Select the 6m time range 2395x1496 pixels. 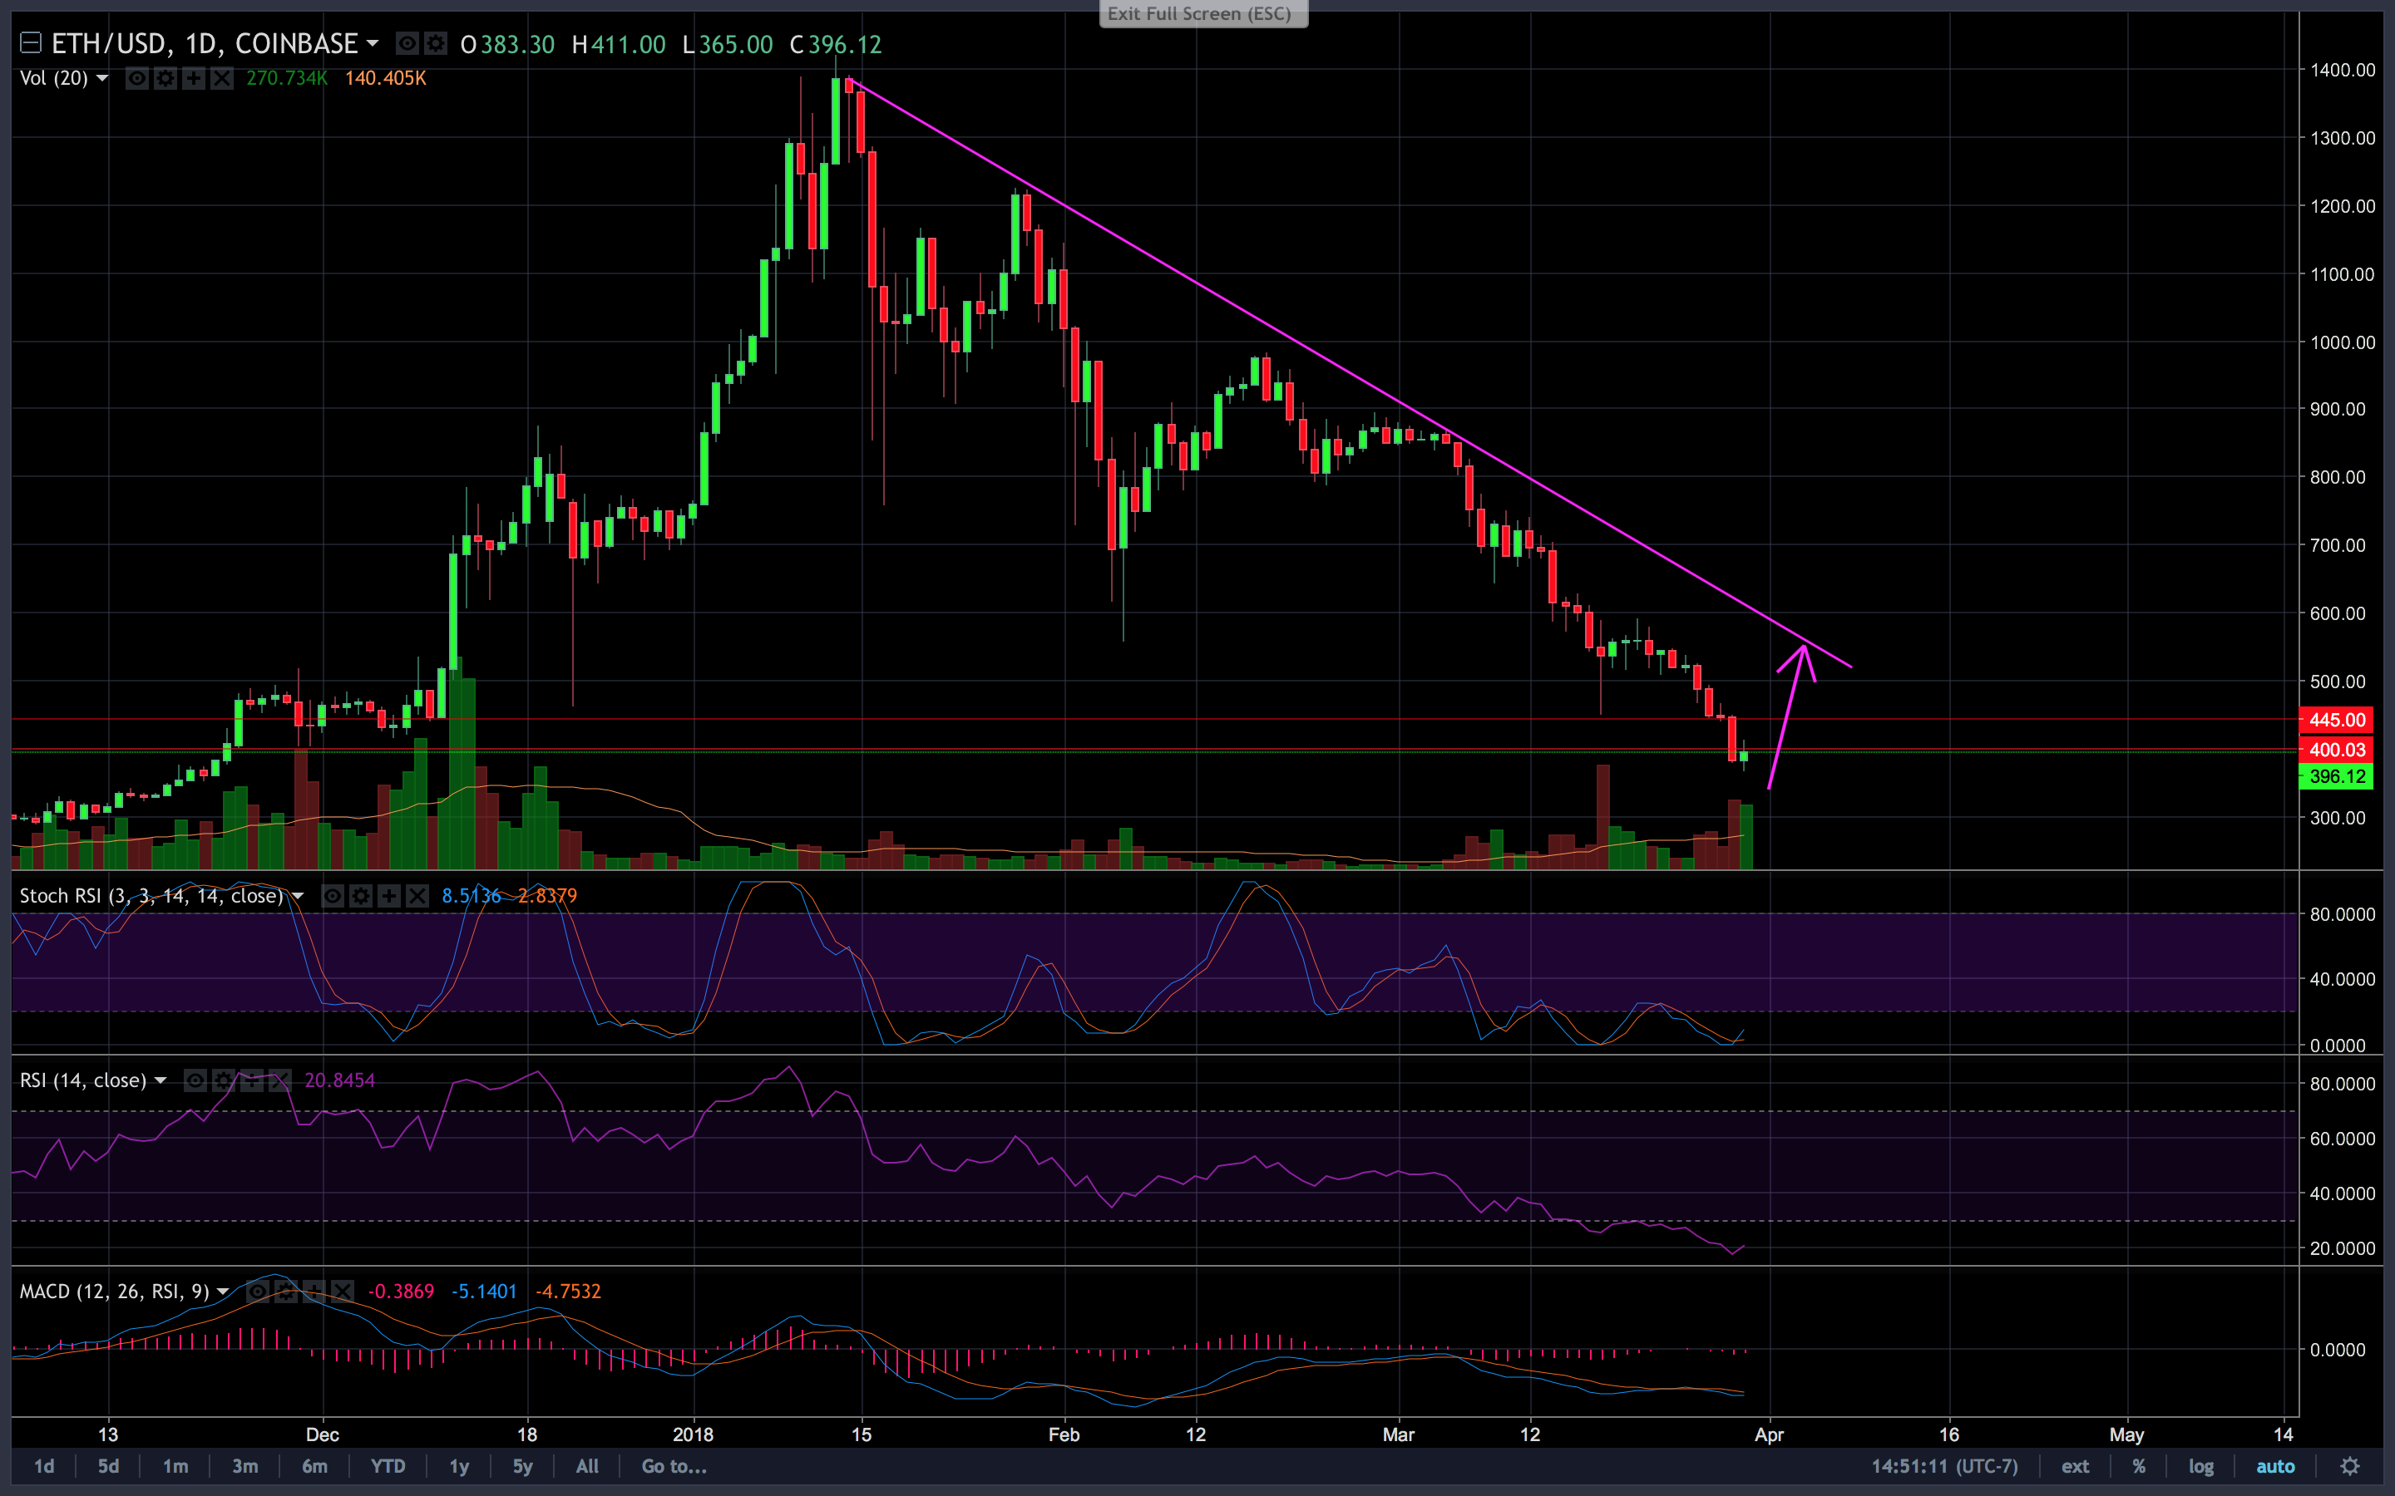(x=314, y=1466)
